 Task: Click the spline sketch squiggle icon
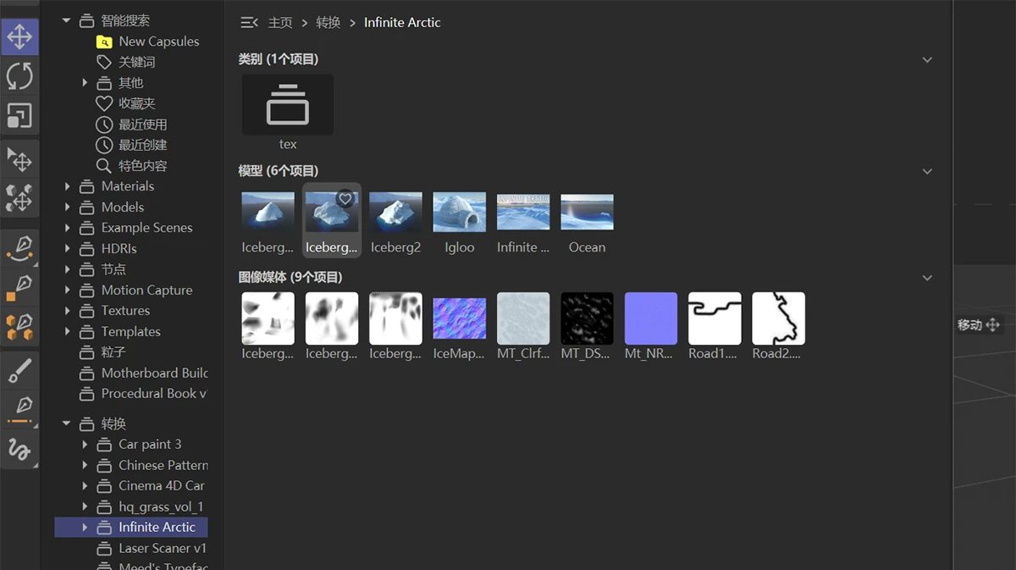coord(19,448)
